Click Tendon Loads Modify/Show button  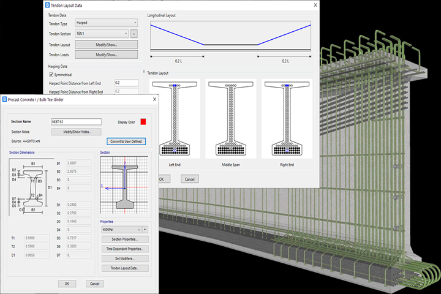(107, 55)
